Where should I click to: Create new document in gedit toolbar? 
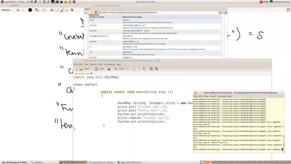(x=76, y=69)
